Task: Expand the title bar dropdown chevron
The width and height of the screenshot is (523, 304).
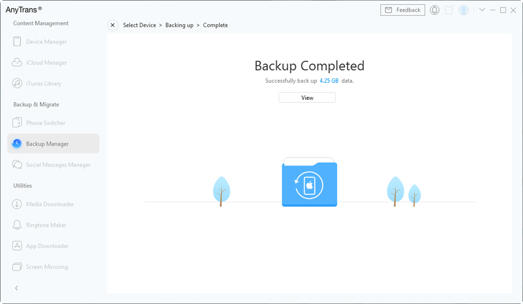Action: tap(482, 10)
